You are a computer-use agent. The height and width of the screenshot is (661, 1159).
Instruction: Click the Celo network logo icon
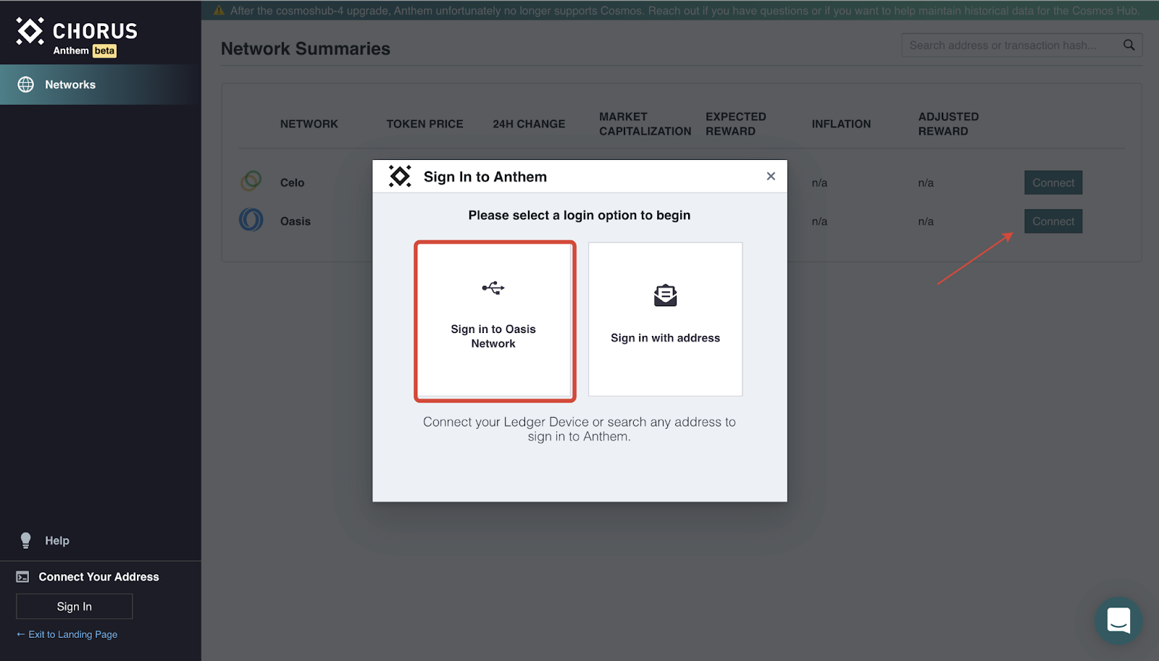tap(251, 180)
